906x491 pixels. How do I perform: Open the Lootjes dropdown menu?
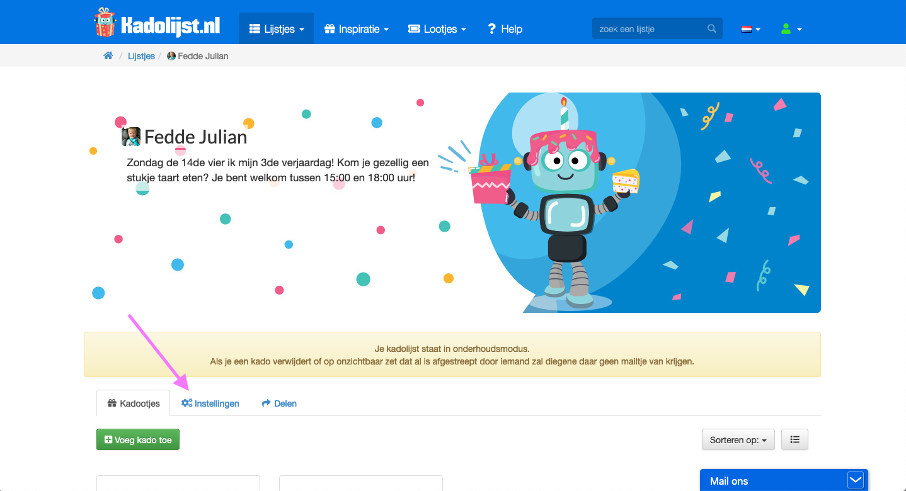pyautogui.click(x=437, y=29)
